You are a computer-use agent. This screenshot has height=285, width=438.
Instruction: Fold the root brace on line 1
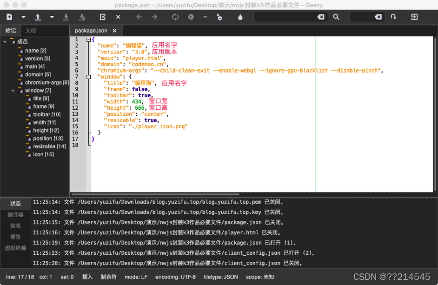pyautogui.click(x=88, y=40)
